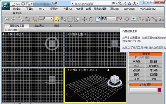This screenshot has width=166, height=104.
Task: Select the Select and Link chain tool
Action: pyautogui.click(x=21, y=19)
